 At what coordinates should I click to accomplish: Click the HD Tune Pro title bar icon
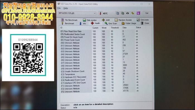(x=59, y=4)
